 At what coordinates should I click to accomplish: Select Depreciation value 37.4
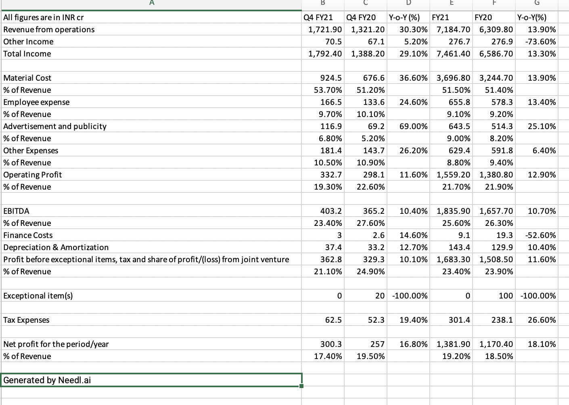point(323,247)
